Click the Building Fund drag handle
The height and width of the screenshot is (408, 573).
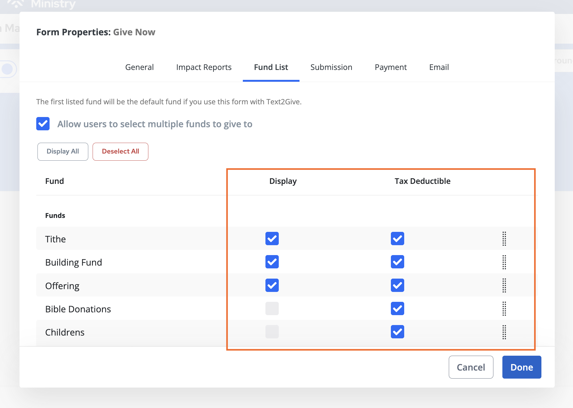click(504, 262)
